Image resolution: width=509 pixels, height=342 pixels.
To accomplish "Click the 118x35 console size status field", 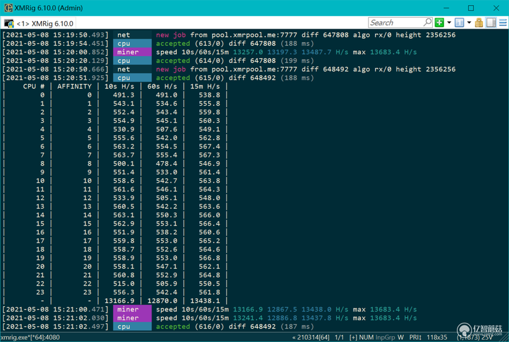I will (x=436, y=338).
